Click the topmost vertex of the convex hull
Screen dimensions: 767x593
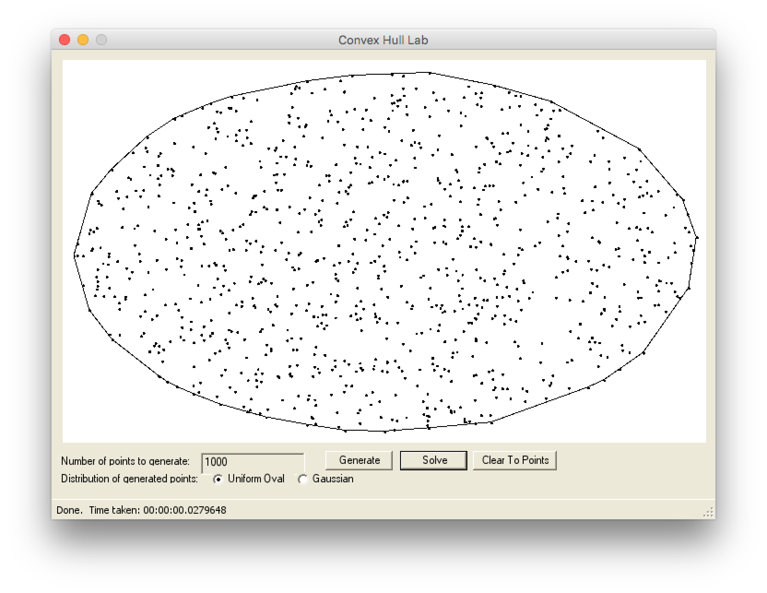(430, 72)
